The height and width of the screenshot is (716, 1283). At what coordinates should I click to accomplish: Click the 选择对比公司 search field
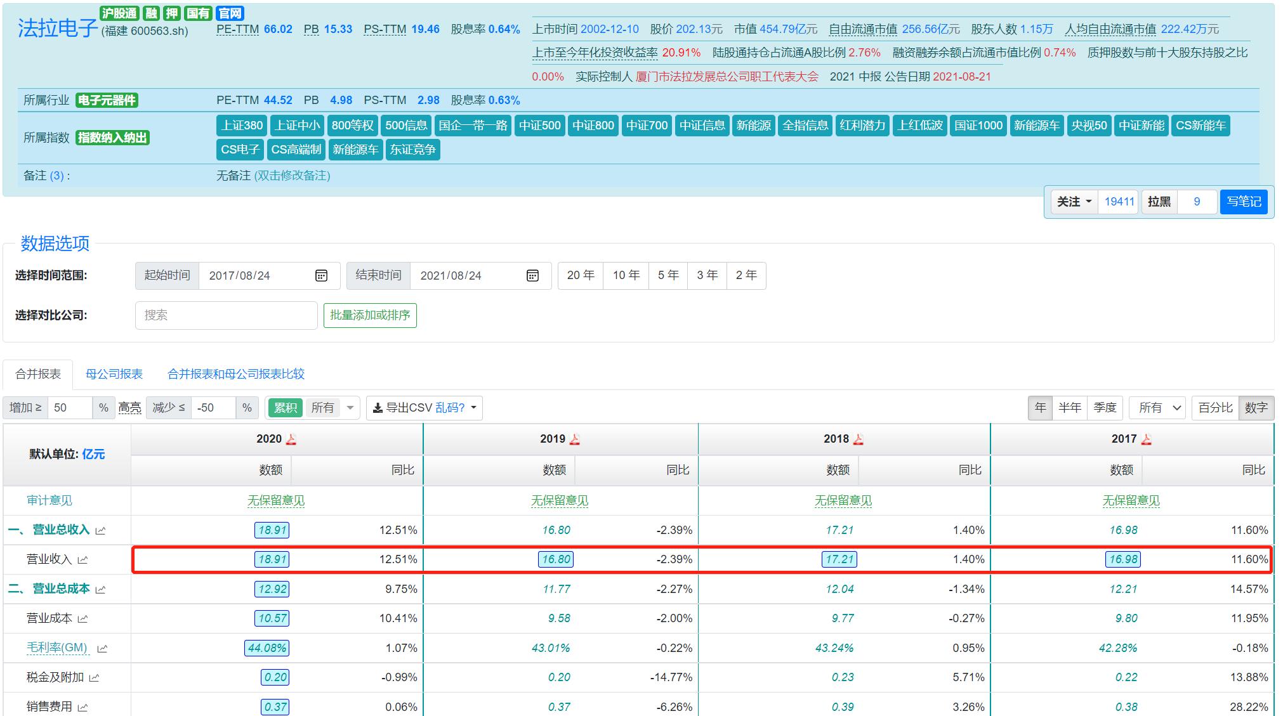[x=226, y=315]
